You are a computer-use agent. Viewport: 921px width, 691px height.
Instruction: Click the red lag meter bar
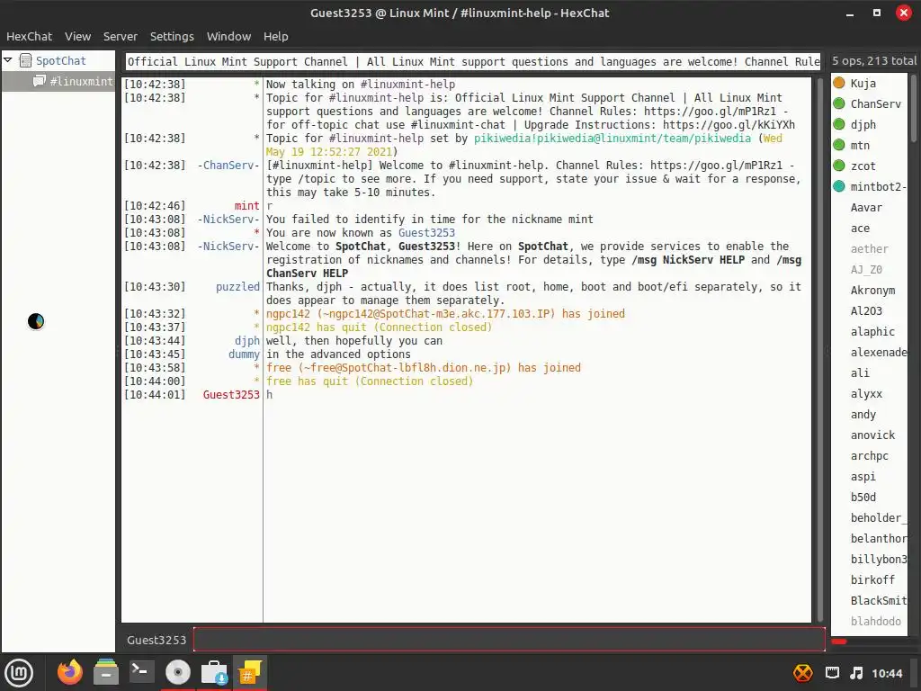pyautogui.click(x=839, y=642)
